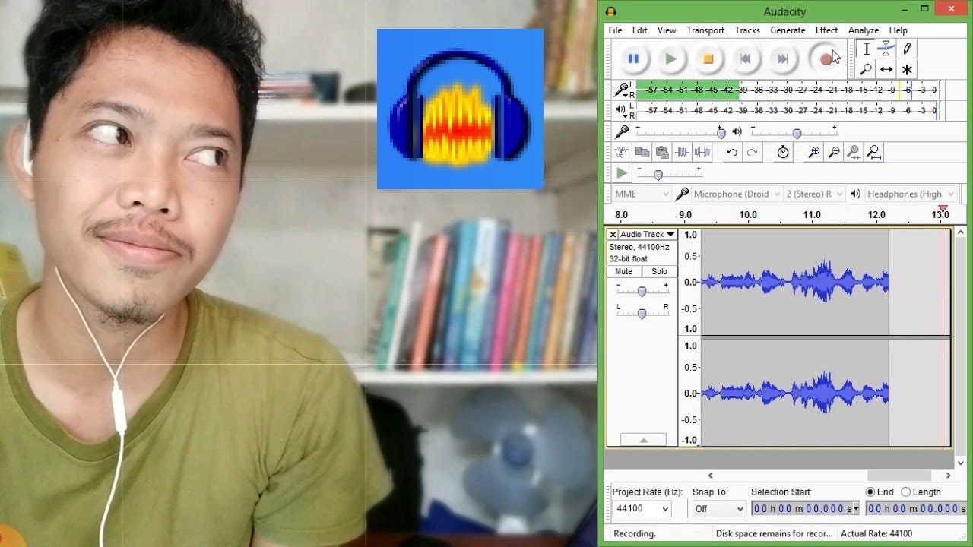973x547 pixels.
Task: Click the Trim audio icon
Action: [x=683, y=153]
